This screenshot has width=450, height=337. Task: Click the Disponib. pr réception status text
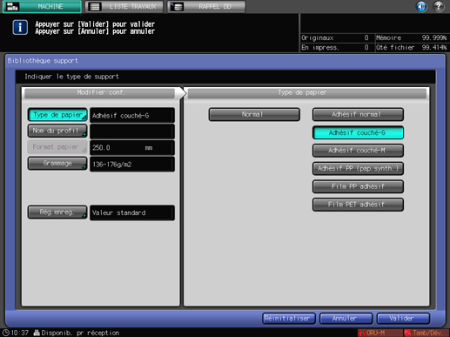tap(80, 333)
